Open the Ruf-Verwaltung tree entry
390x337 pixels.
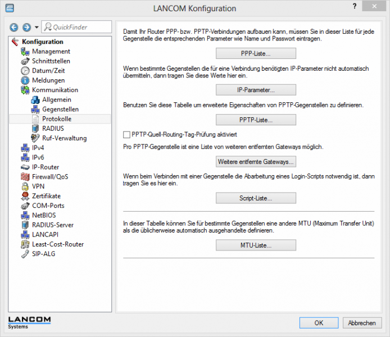64,138
